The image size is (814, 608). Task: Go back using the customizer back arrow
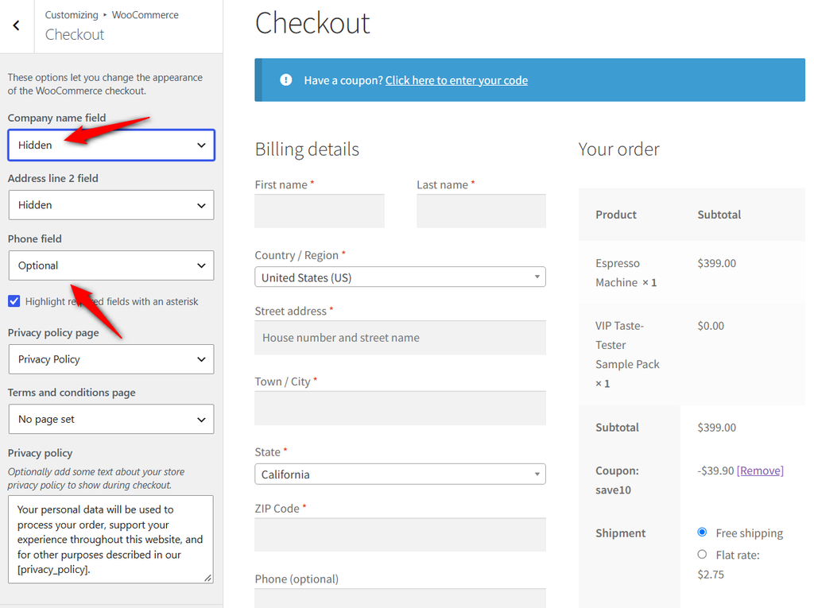(x=17, y=25)
